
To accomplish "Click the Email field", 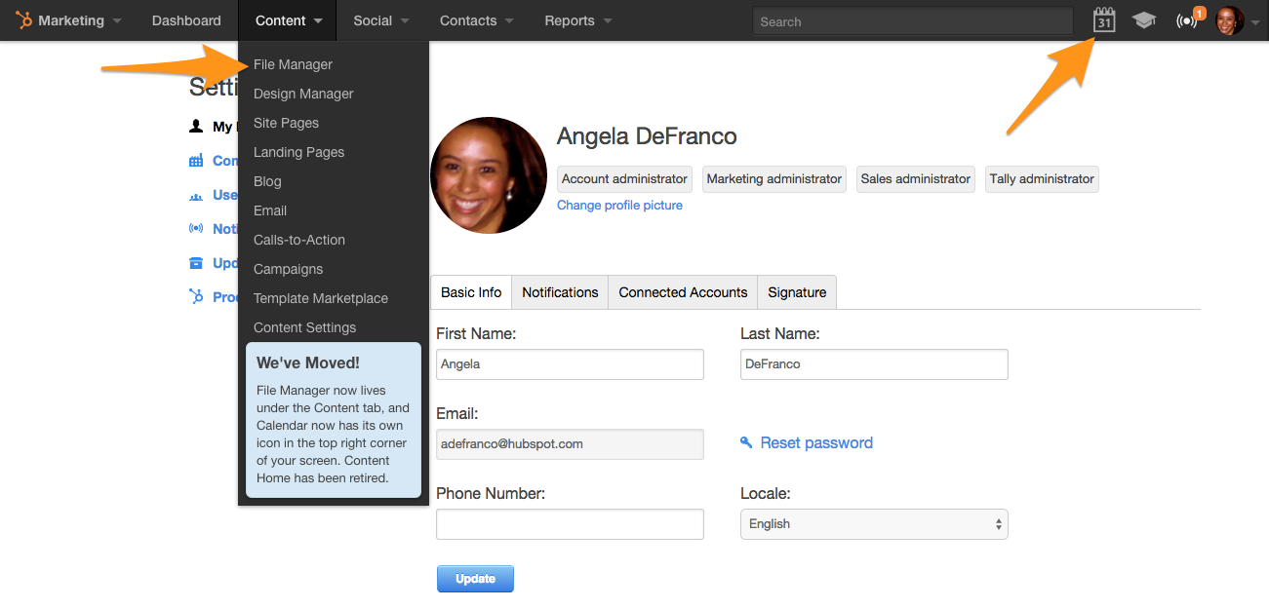I will point(570,444).
